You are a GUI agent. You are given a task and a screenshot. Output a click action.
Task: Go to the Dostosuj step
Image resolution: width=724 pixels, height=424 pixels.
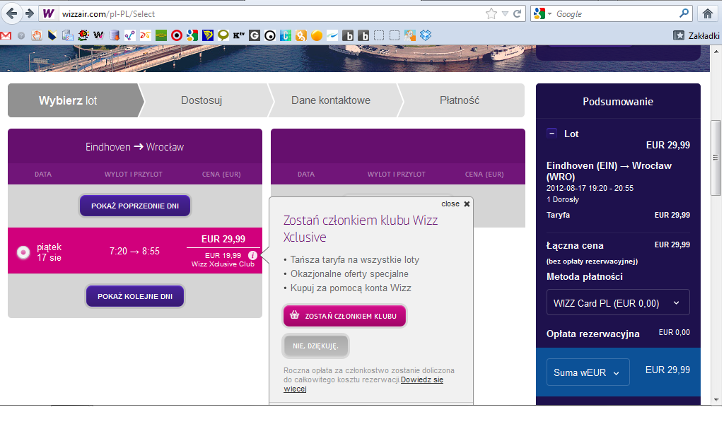coord(202,100)
